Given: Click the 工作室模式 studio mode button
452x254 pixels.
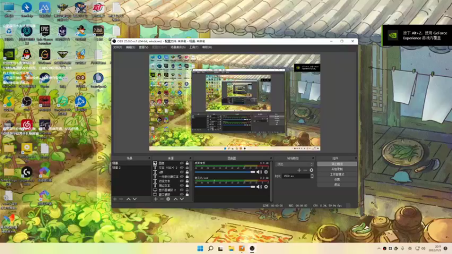Looking at the screenshot, I should pyautogui.click(x=337, y=174).
